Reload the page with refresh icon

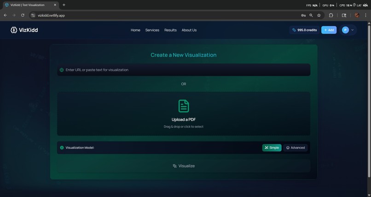(23, 15)
